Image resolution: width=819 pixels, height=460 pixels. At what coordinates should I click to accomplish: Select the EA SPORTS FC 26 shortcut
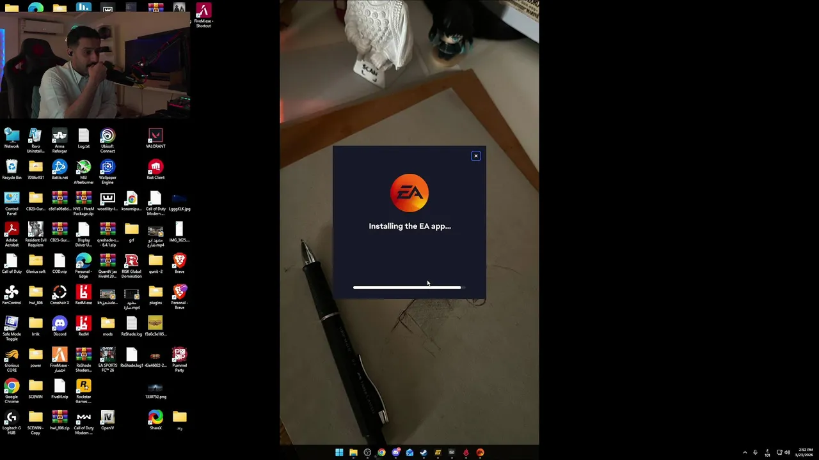107,360
